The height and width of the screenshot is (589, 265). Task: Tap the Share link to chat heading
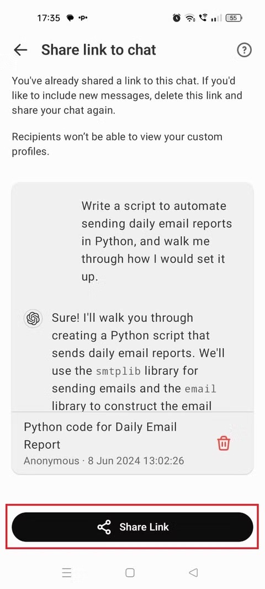click(x=98, y=50)
